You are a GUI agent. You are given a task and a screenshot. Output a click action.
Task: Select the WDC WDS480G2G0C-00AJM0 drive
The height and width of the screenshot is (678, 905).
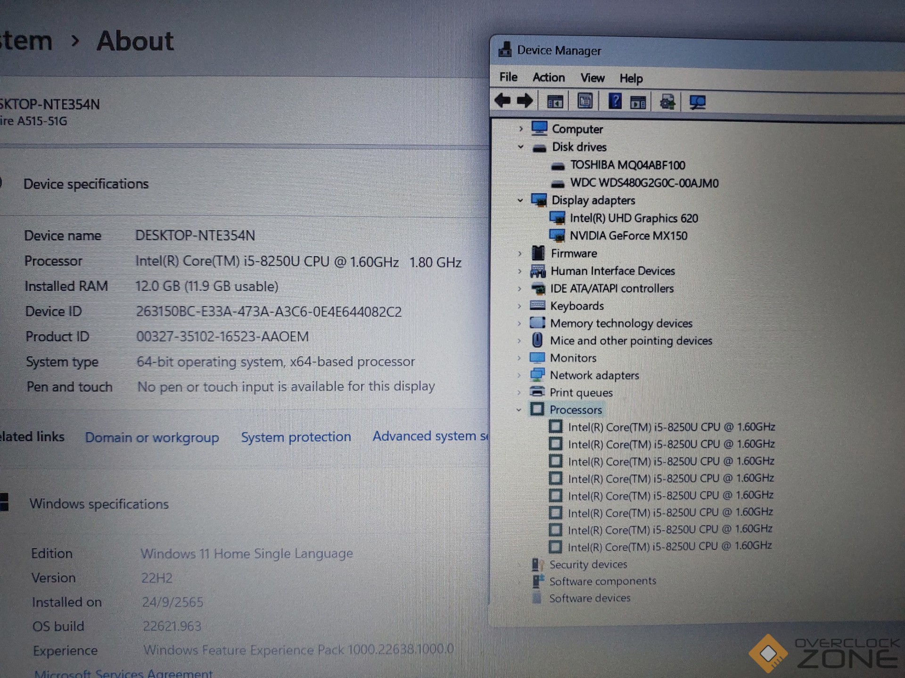point(644,183)
